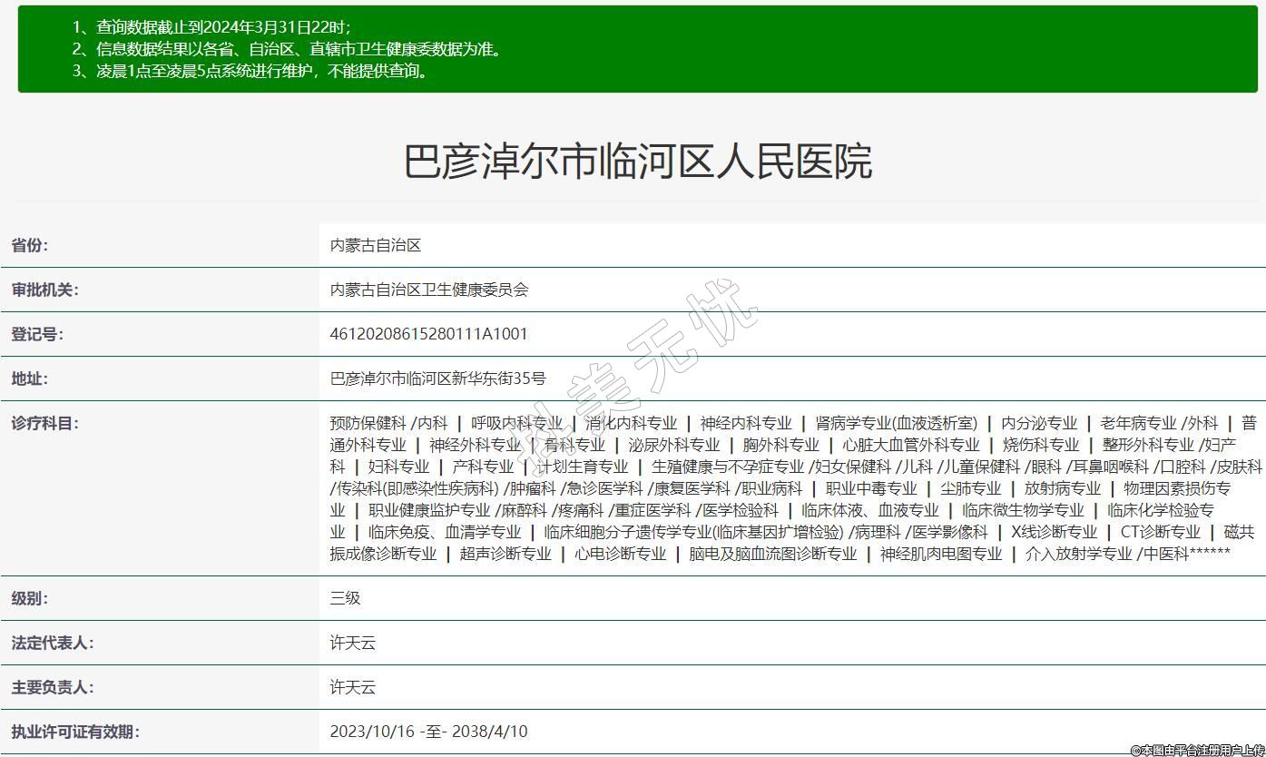Click the 执业许可证有效期 row label
The width and height of the screenshot is (1266, 757).
coord(75,732)
